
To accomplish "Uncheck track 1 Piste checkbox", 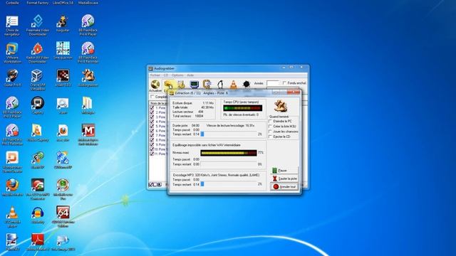I will [x=152, y=107].
